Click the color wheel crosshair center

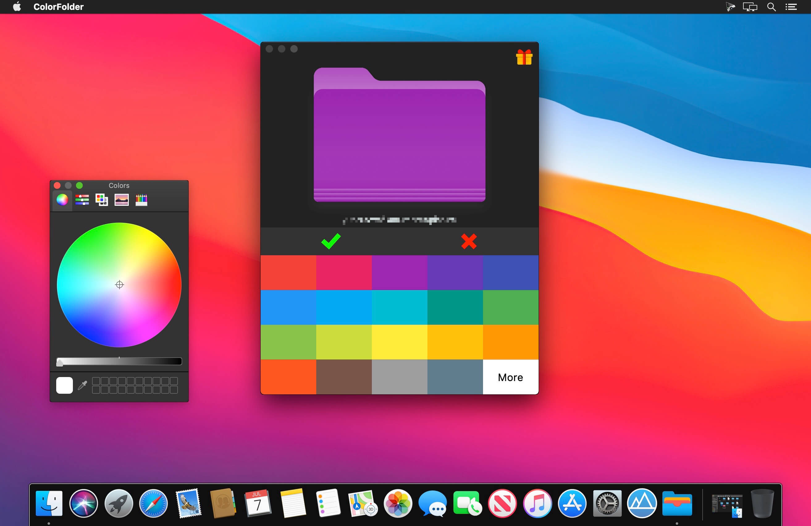coord(119,285)
